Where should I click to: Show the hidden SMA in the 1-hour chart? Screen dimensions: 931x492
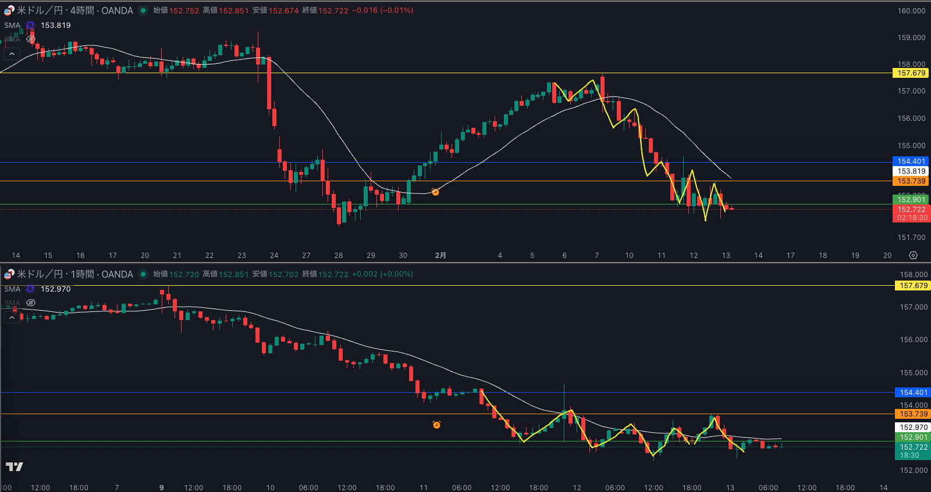(31, 303)
